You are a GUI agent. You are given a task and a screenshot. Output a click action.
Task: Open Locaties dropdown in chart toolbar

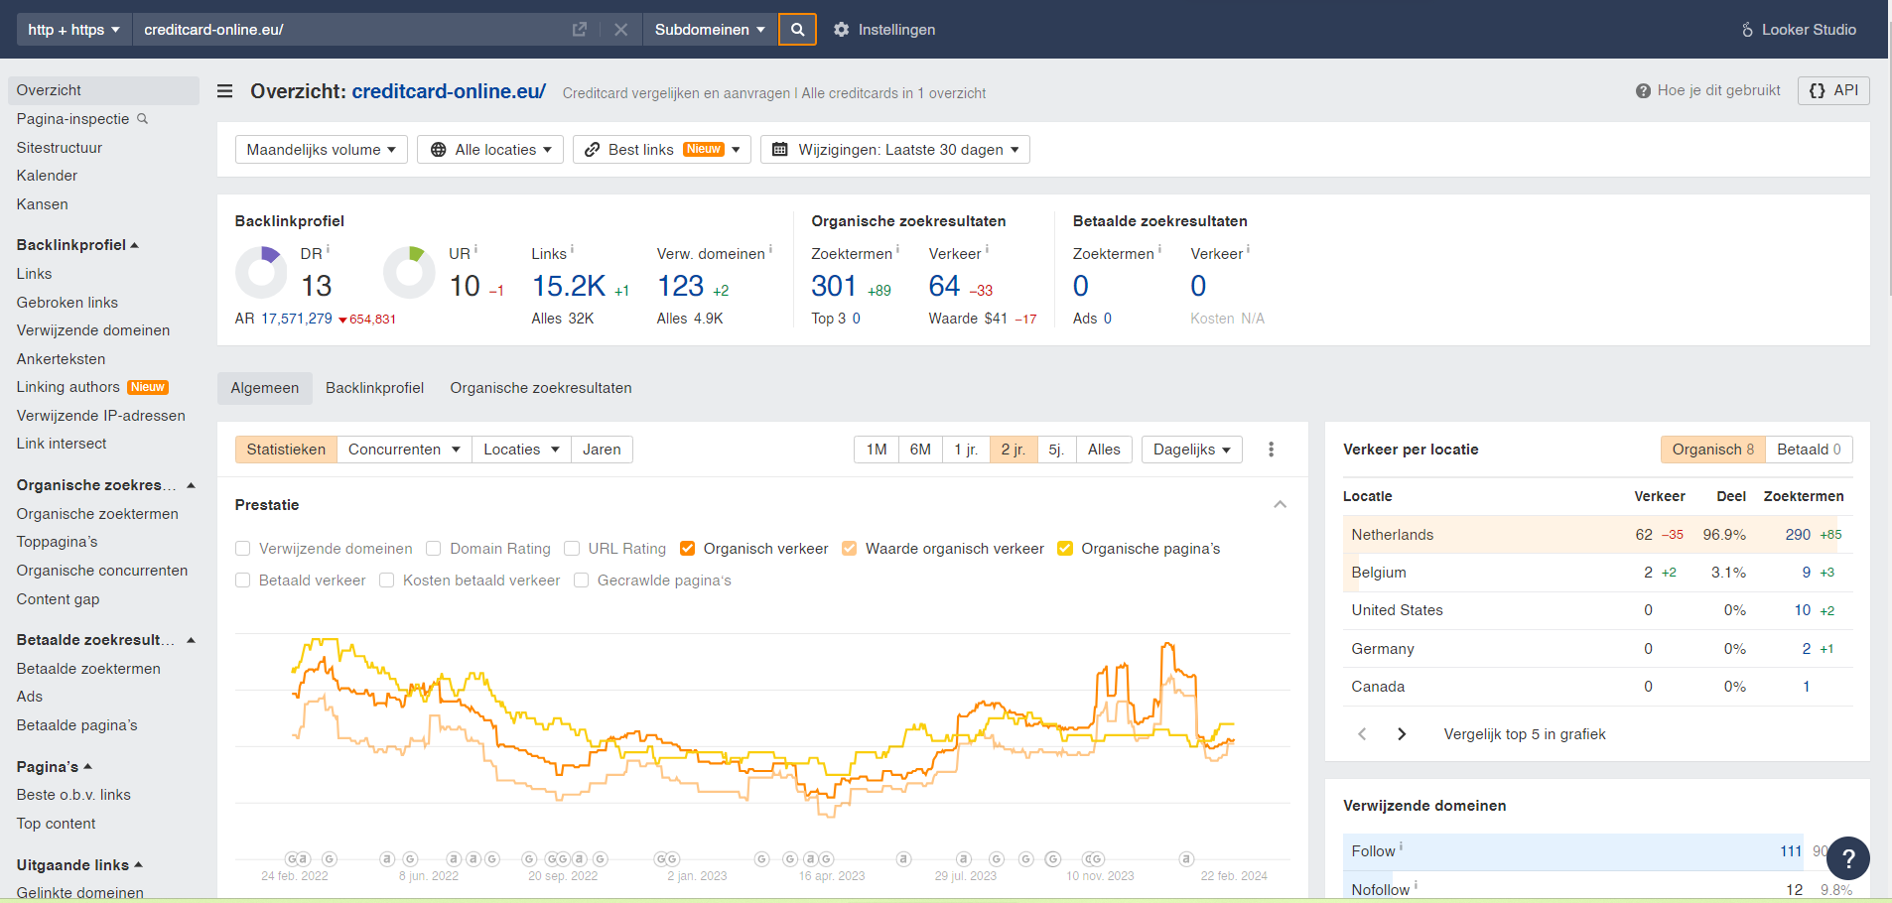click(521, 450)
